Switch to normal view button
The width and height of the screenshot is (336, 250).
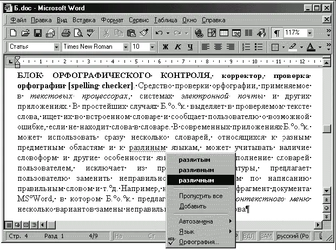point(9,225)
